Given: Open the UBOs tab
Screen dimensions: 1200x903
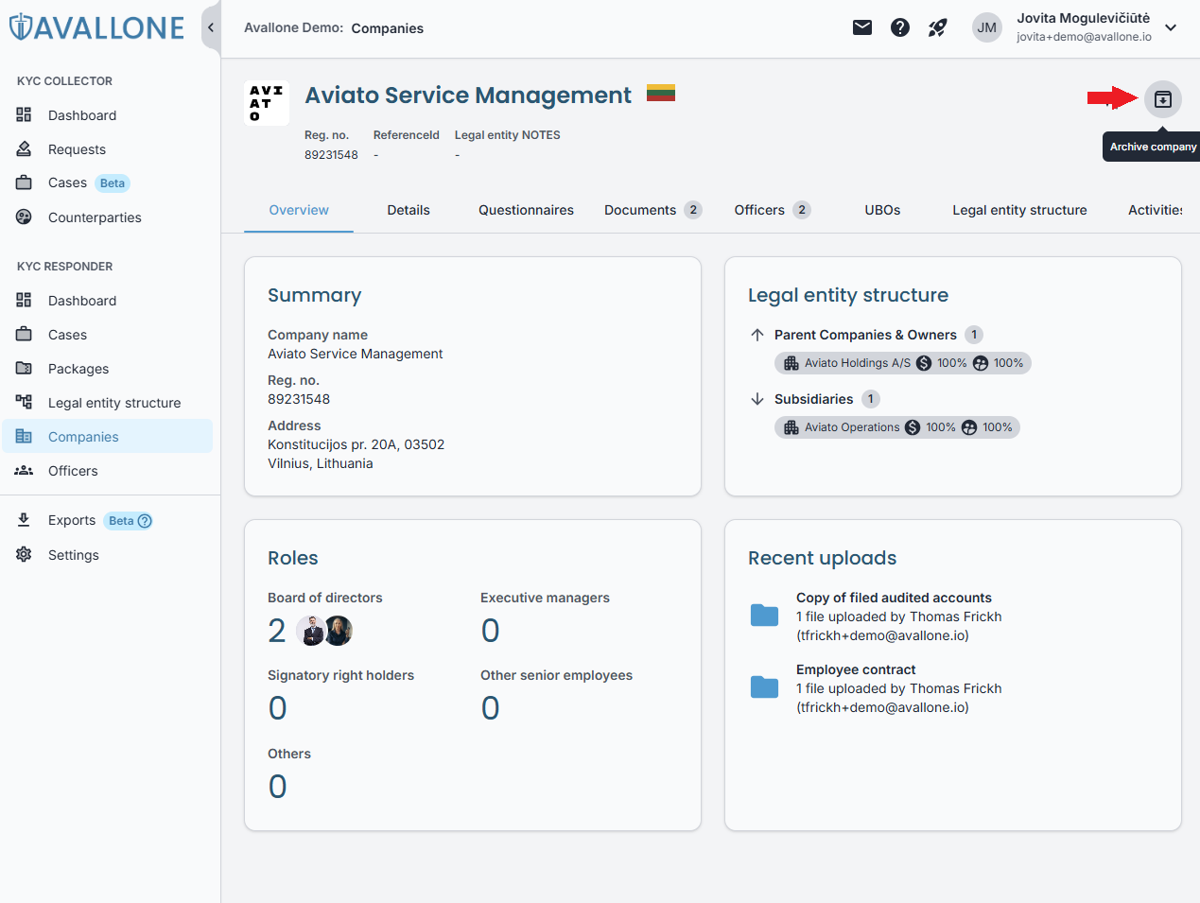Looking at the screenshot, I should (x=882, y=210).
